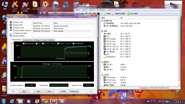Enable the Stress local disks checkbox
This screenshot has width=185, height=104.
tap(14, 33)
